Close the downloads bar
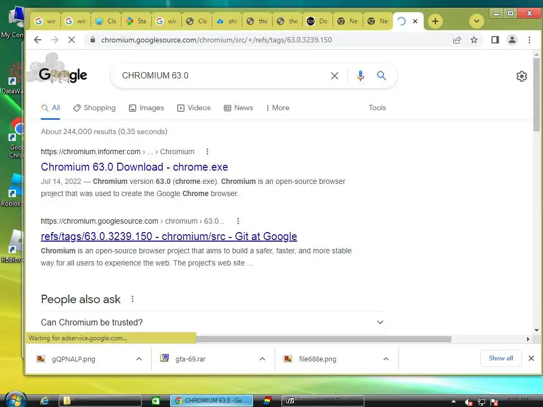The width and height of the screenshot is (543, 407). coord(531,358)
